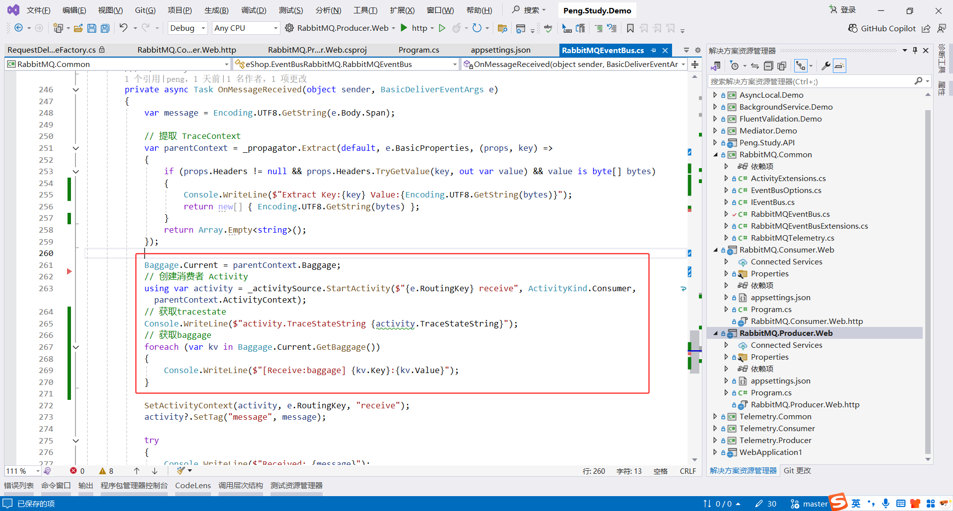This screenshot has width=953, height=511.
Task: Toggle auto-hide pin on Solution Explorer panel
Action: pos(915,50)
